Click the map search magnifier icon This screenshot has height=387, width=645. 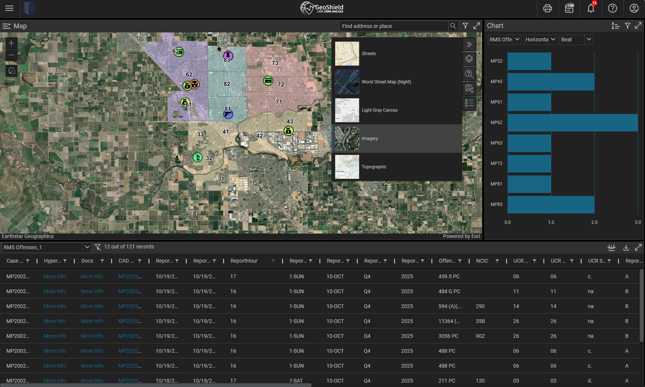[453, 26]
